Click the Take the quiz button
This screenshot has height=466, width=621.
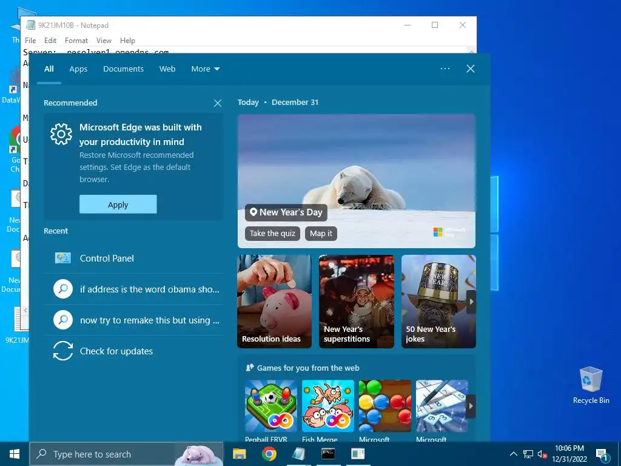pos(272,234)
